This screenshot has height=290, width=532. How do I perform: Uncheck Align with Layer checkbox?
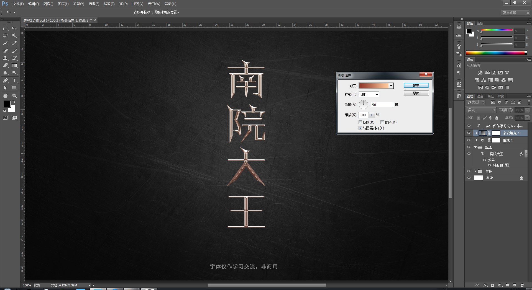click(x=360, y=128)
